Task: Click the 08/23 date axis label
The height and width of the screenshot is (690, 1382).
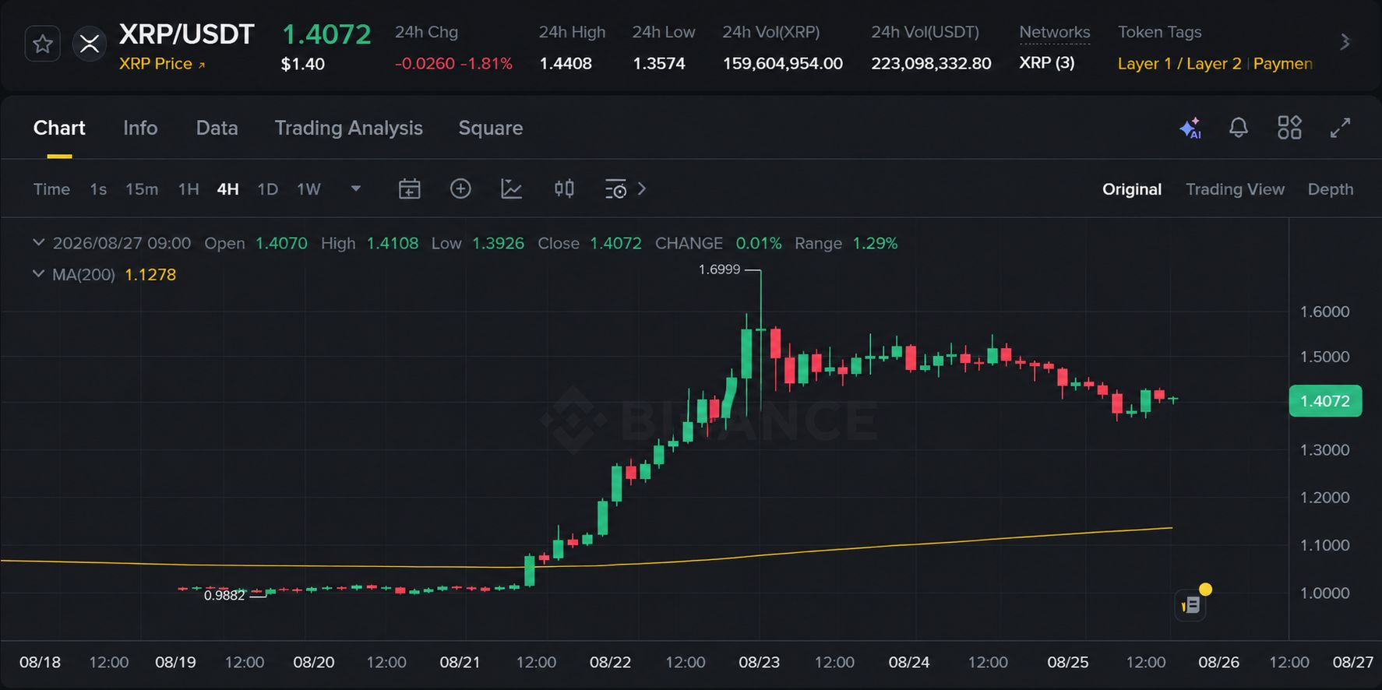Action: [x=759, y=662]
